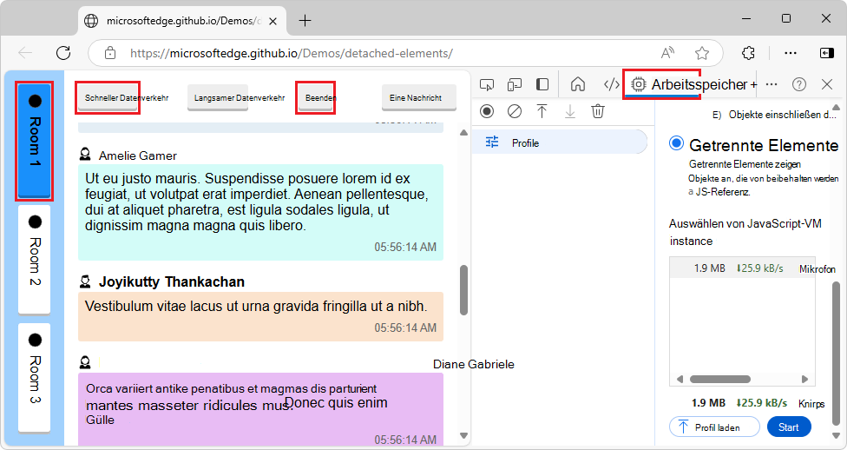Toggle the DevTools dock side panel icon
Viewport: 847px width, 450px height.
tap(542, 84)
